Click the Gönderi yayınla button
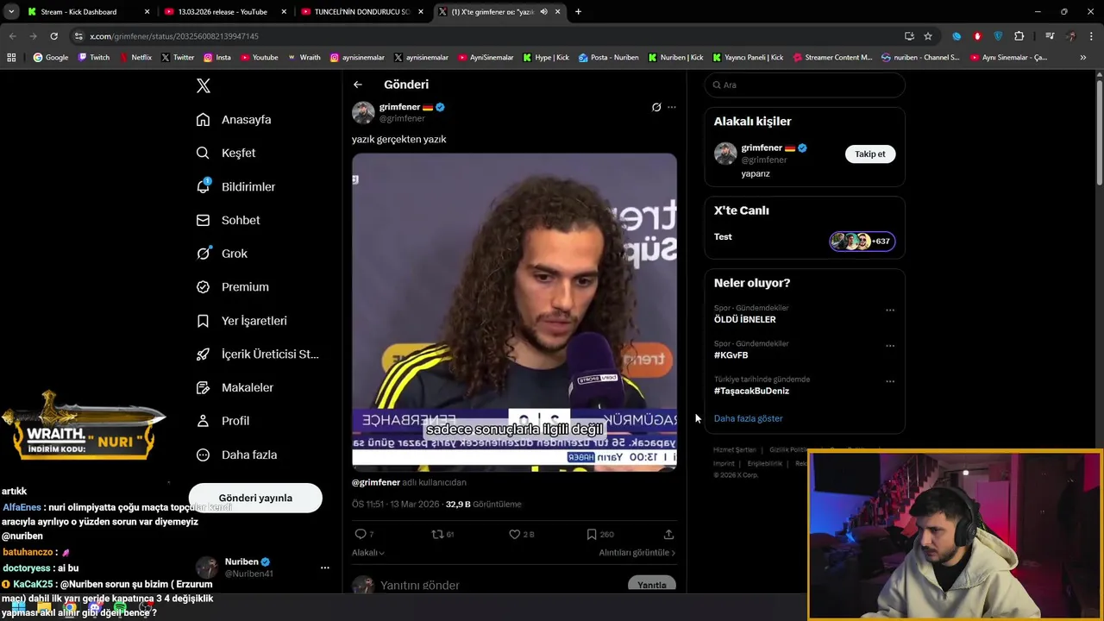 coord(255,498)
